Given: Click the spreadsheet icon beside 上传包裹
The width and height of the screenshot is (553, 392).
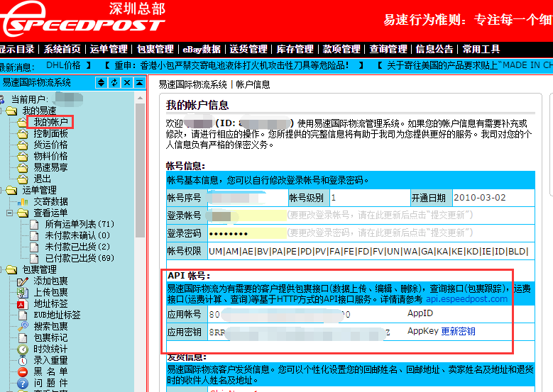Looking at the screenshot, I should tap(23, 292).
